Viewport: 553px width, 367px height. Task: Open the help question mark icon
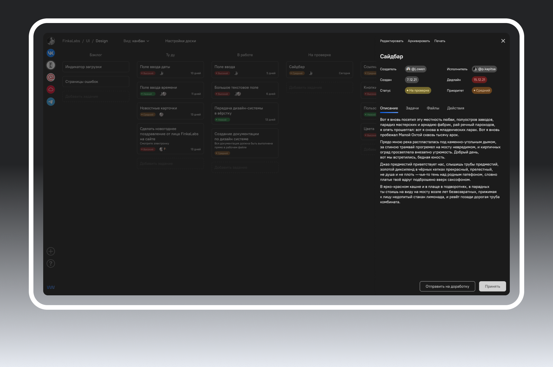pyautogui.click(x=51, y=263)
